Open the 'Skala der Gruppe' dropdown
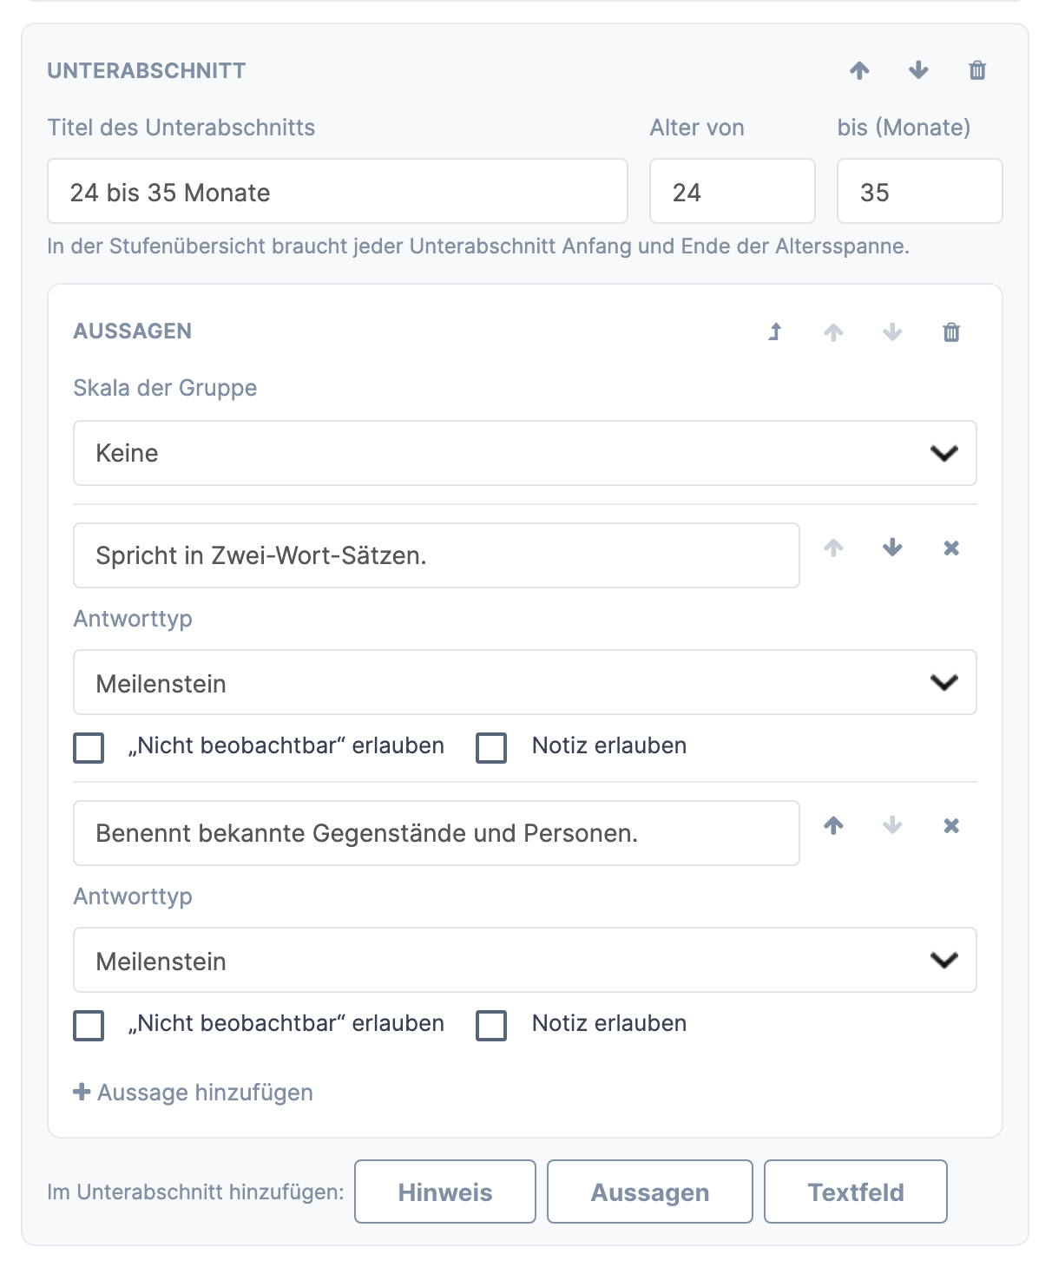The width and height of the screenshot is (1052, 1267). coord(525,453)
